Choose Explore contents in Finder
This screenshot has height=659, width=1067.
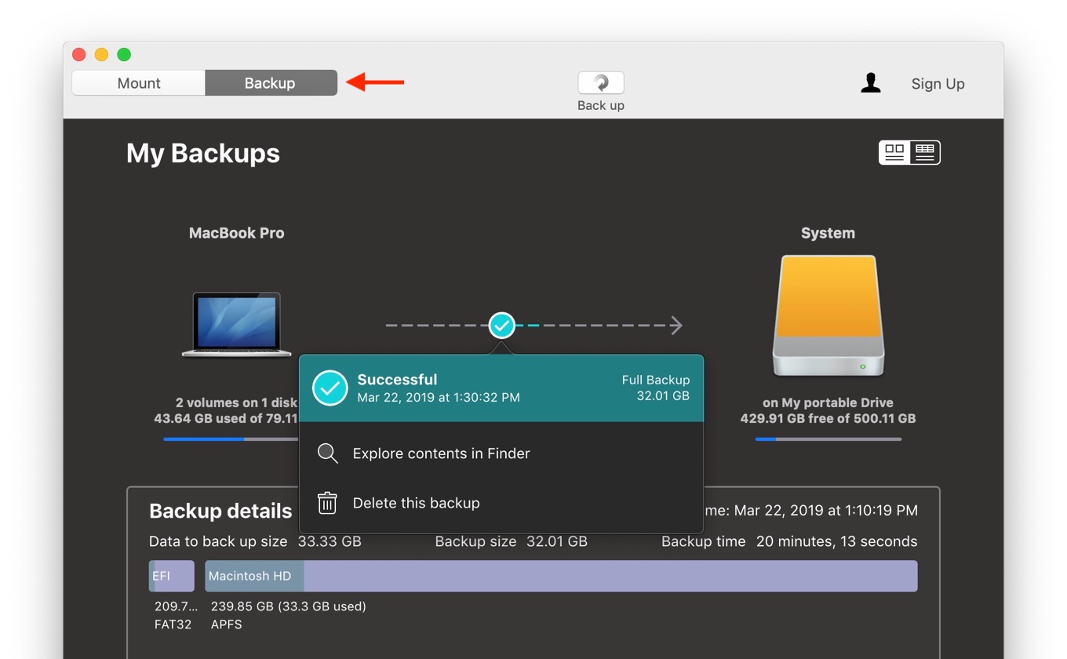pyautogui.click(x=441, y=453)
